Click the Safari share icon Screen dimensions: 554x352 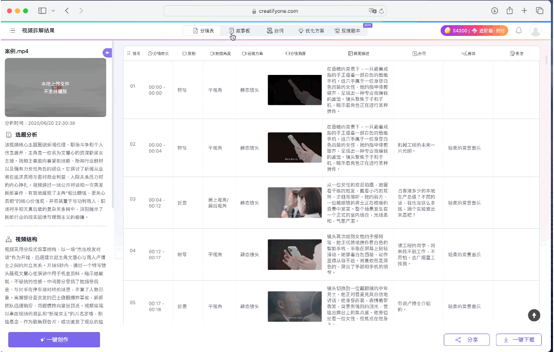click(x=509, y=11)
